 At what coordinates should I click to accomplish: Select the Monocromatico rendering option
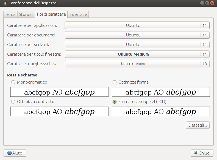pos(13,82)
